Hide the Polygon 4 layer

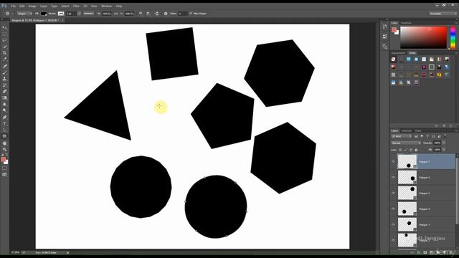pyautogui.click(x=393, y=209)
